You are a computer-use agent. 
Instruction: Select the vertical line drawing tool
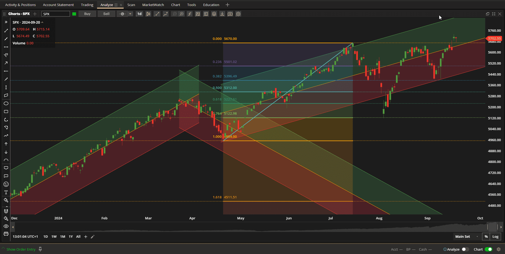[x=6, y=87]
